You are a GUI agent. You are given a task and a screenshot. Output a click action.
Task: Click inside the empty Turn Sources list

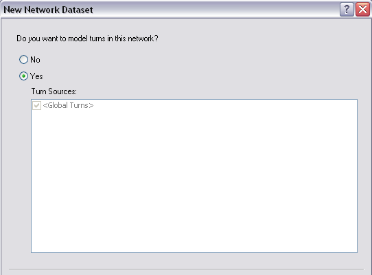point(194,181)
